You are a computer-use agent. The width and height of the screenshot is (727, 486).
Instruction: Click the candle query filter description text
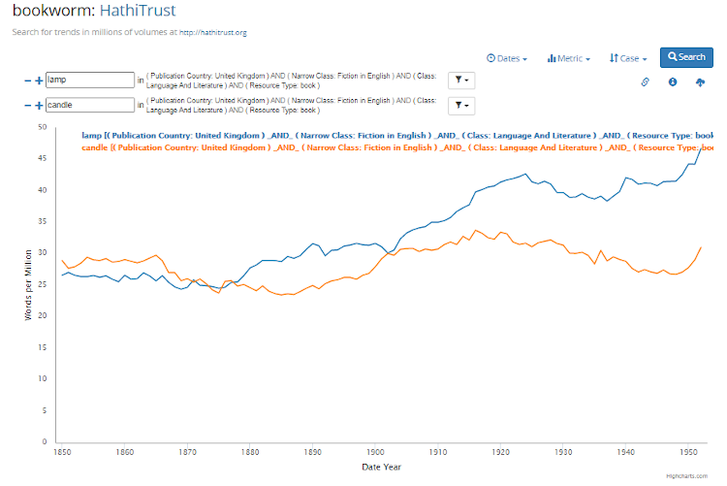(291, 106)
